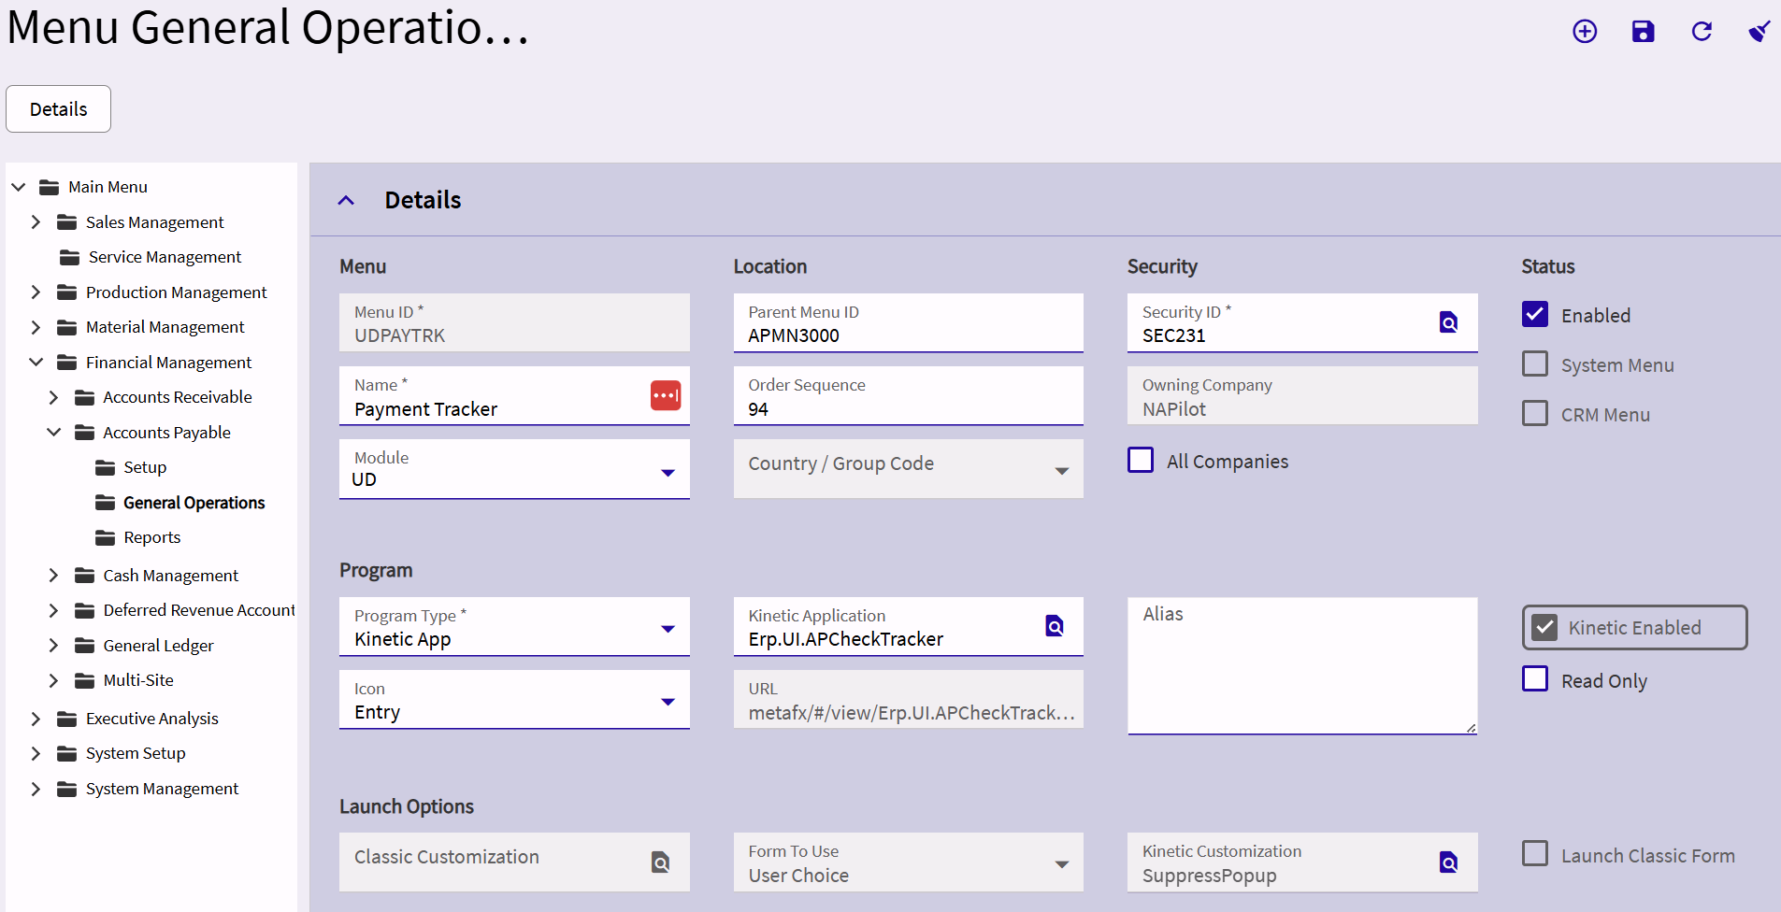Enable the Read Only checkbox

(1535, 679)
